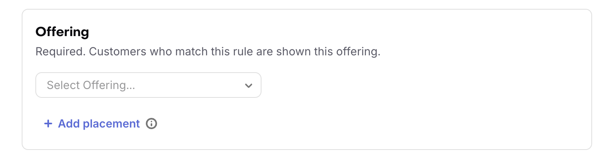Click the plus icon before Add placement
The image size is (613, 162).
pos(48,124)
